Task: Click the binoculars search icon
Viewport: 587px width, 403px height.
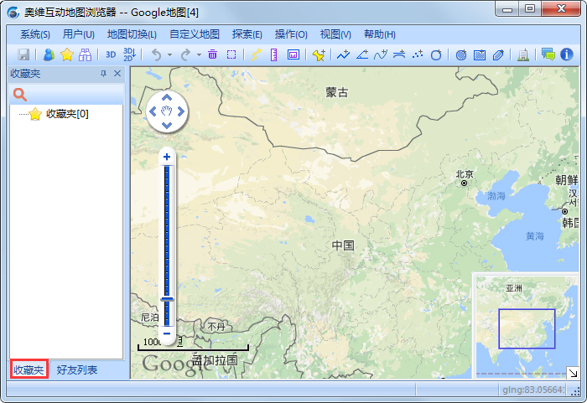Action: [85, 54]
